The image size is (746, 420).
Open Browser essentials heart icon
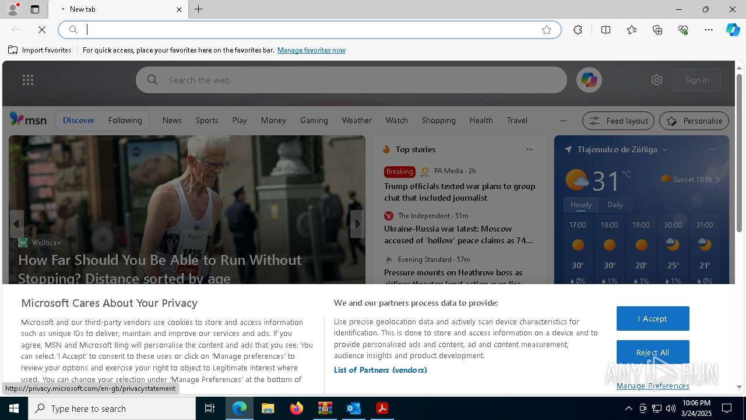tap(683, 30)
